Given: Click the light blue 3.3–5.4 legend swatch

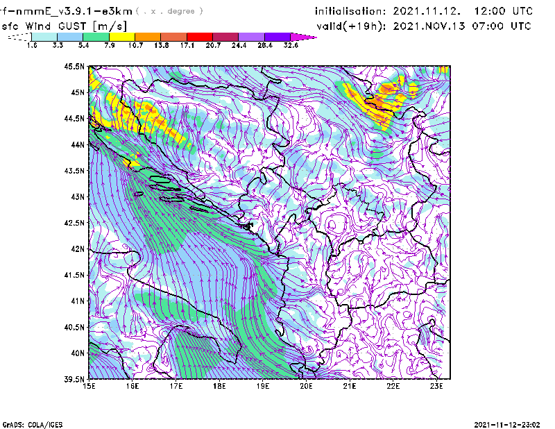Looking at the screenshot, I should pyautogui.click(x=70, y=37).
